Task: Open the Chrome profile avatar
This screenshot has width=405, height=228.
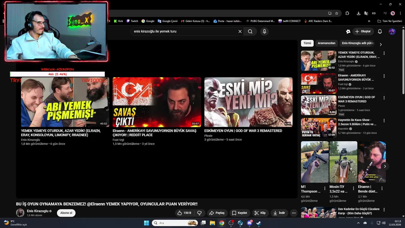Action: click(393, 13)
